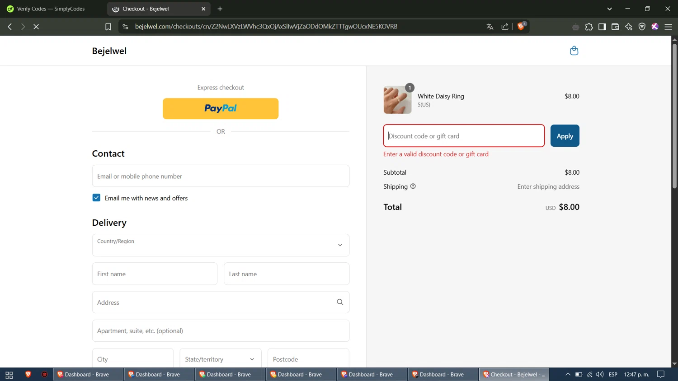Open the Brave hamburger main menu
Viewport: 678px width, 381px height.
click(669, 27)
